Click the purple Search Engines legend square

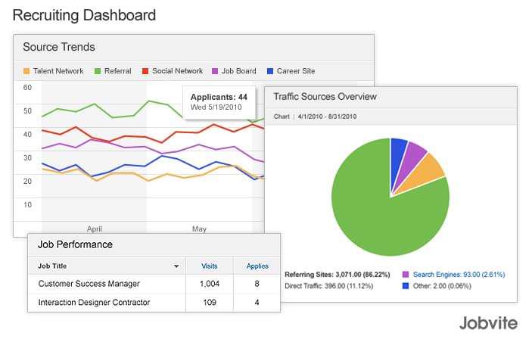(x=406, y=275)
